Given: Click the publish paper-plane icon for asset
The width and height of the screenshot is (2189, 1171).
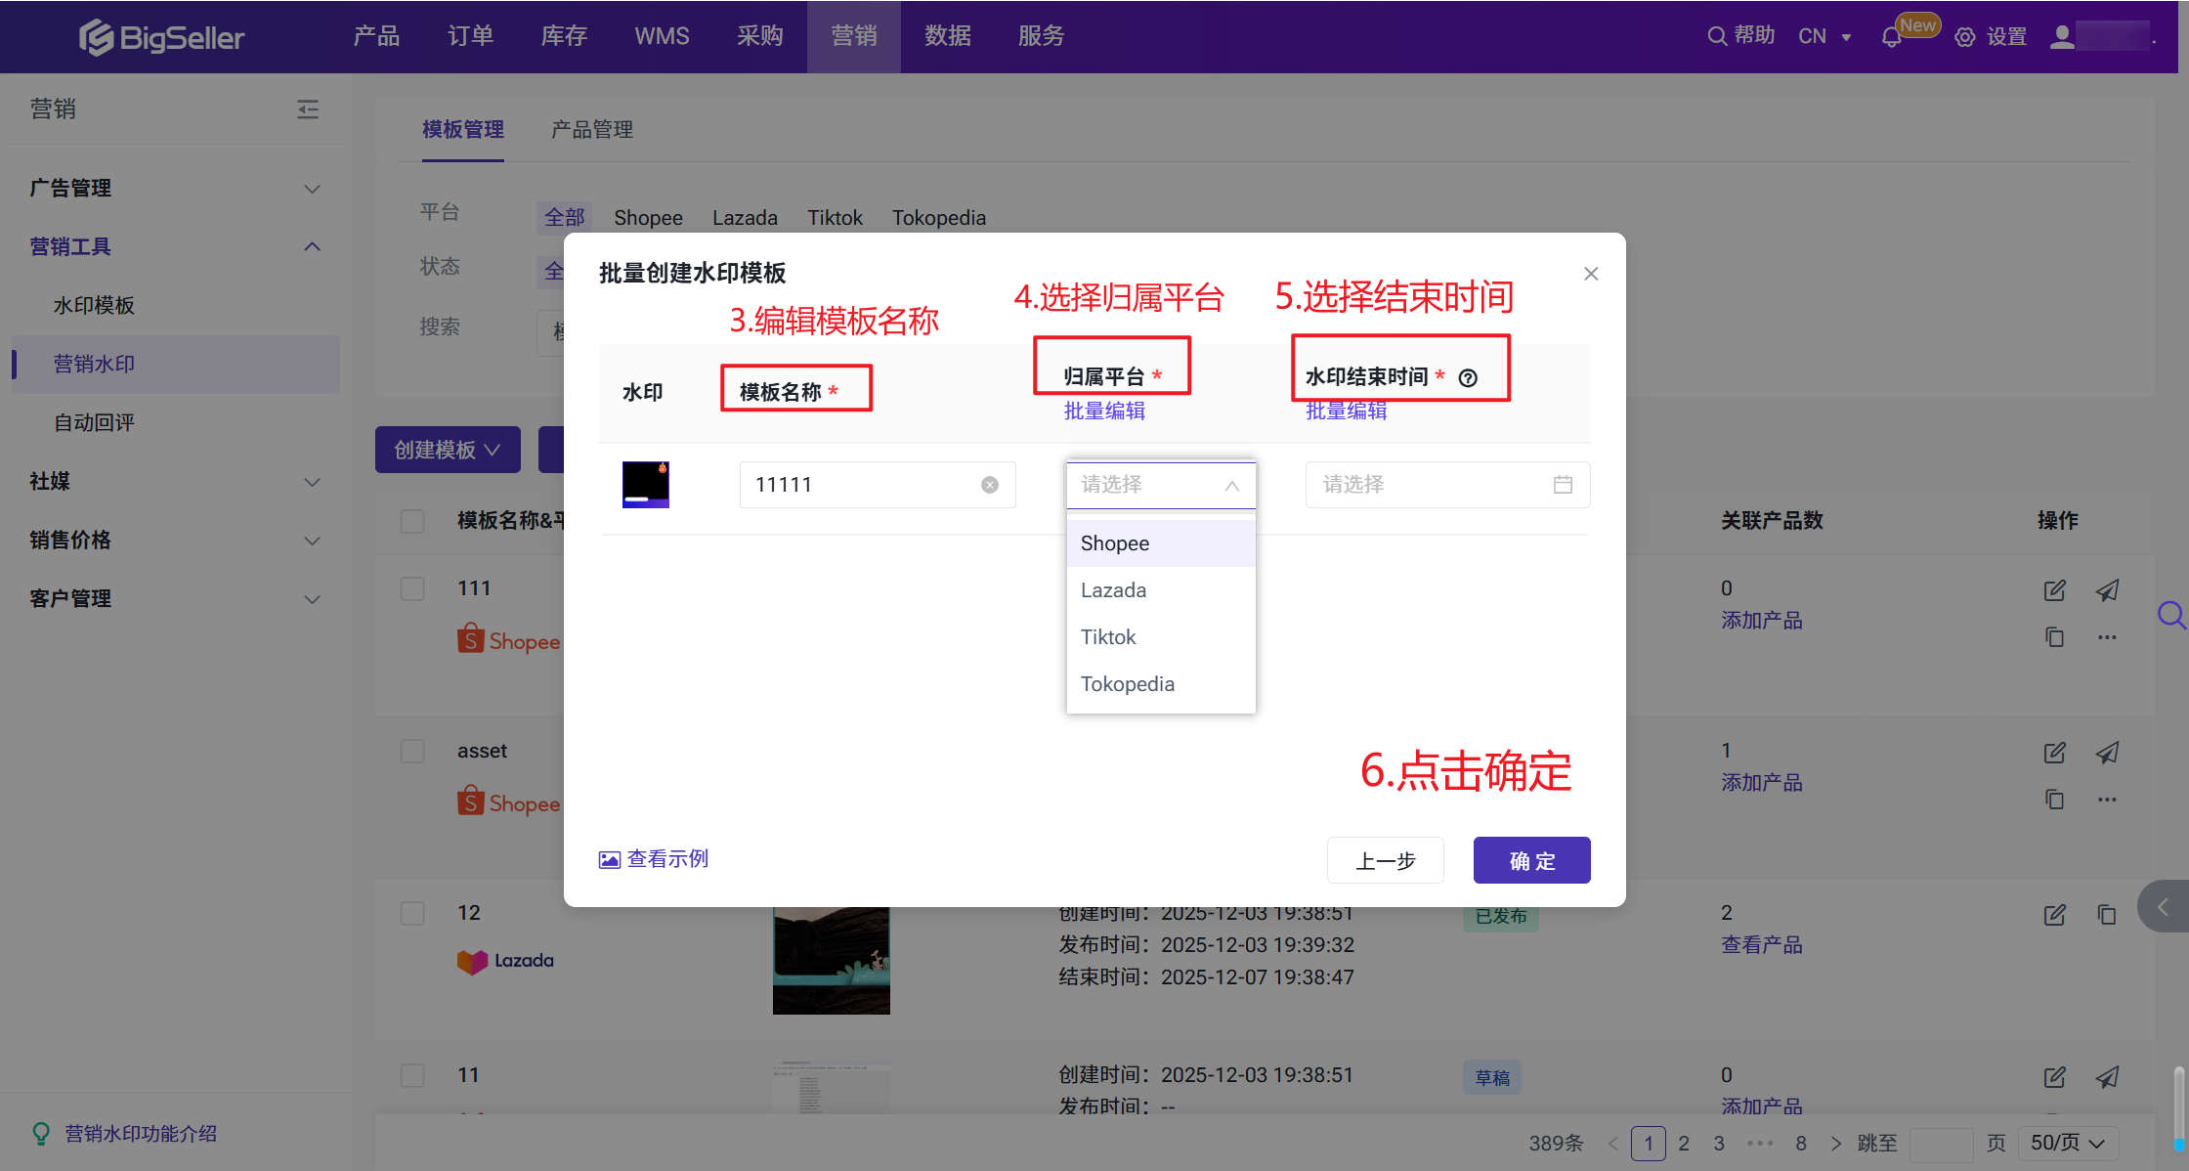Looking at the screenshot, I should coord(2107,753).
